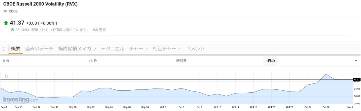Click the green up-arrow price indicator
361x111 pixels.
click(6, 23)
